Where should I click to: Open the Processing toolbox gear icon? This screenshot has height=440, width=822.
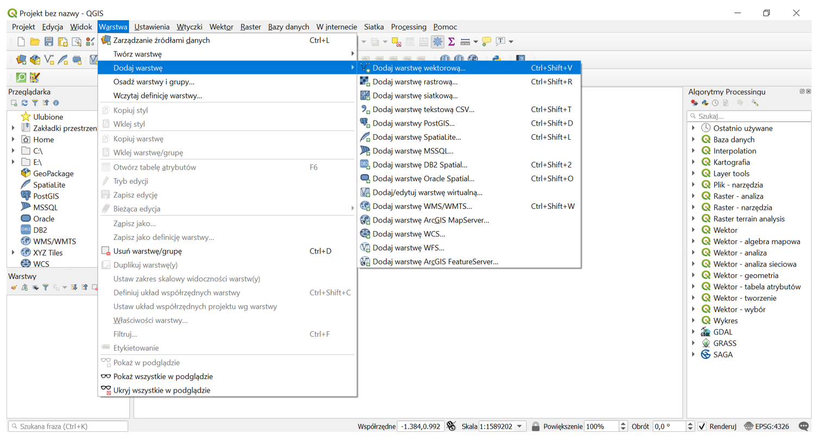[437, 42]
